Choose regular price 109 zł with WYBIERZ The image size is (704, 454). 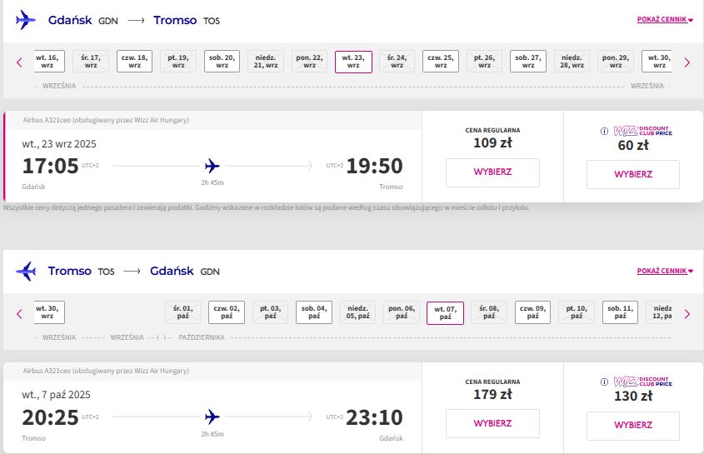(492, 172)
